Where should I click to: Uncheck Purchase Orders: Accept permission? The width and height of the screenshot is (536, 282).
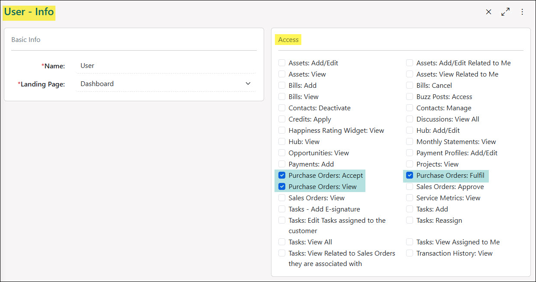[x=282, y=175]
